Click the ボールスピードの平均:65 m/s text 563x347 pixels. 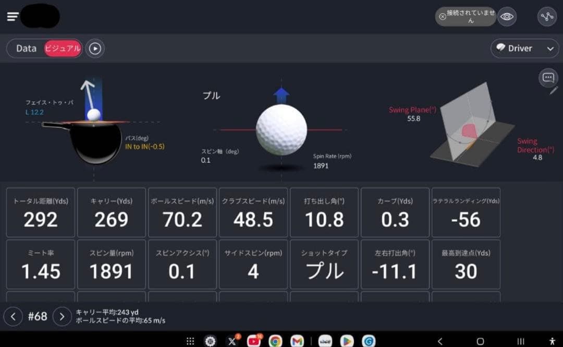point(120,320)
